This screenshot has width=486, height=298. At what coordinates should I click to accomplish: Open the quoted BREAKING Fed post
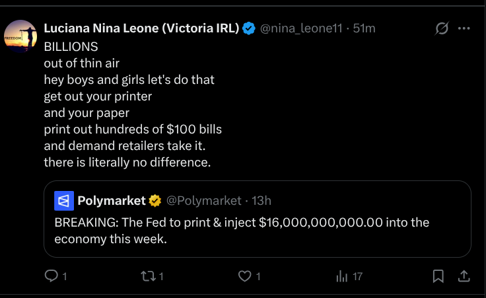(257, 231)
